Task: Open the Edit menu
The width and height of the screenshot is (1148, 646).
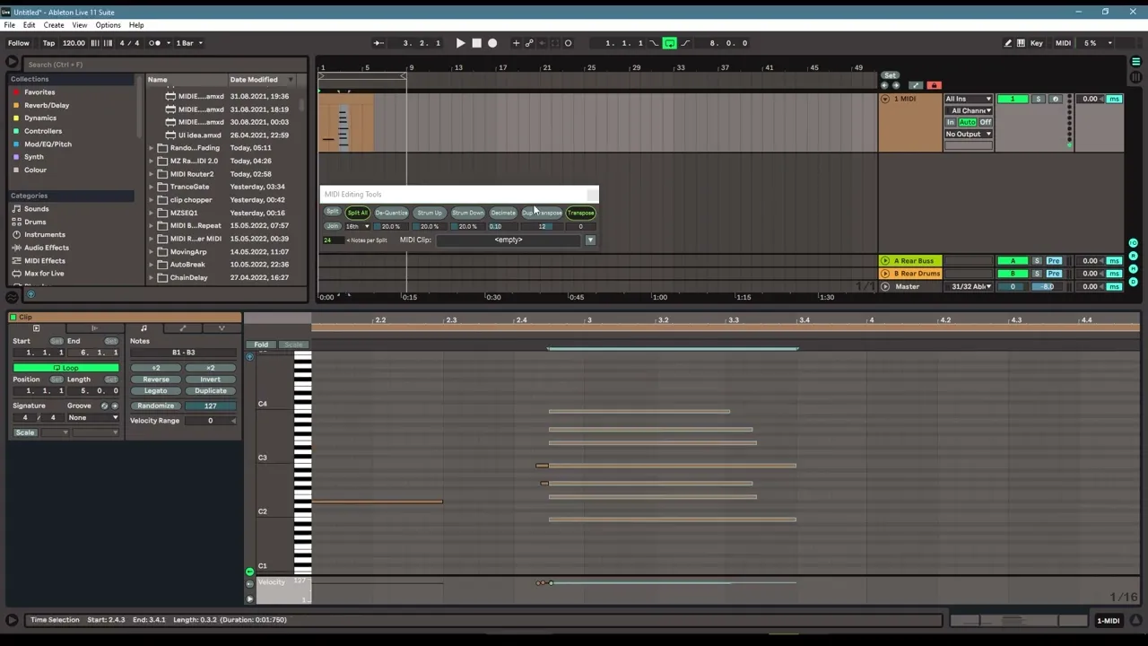Action: click(29, 25)
